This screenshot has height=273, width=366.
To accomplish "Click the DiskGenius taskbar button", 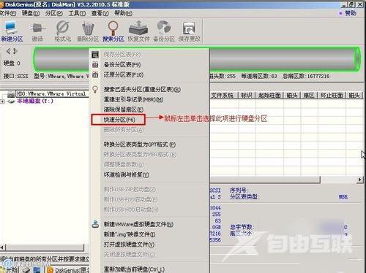I will point(68,270).
